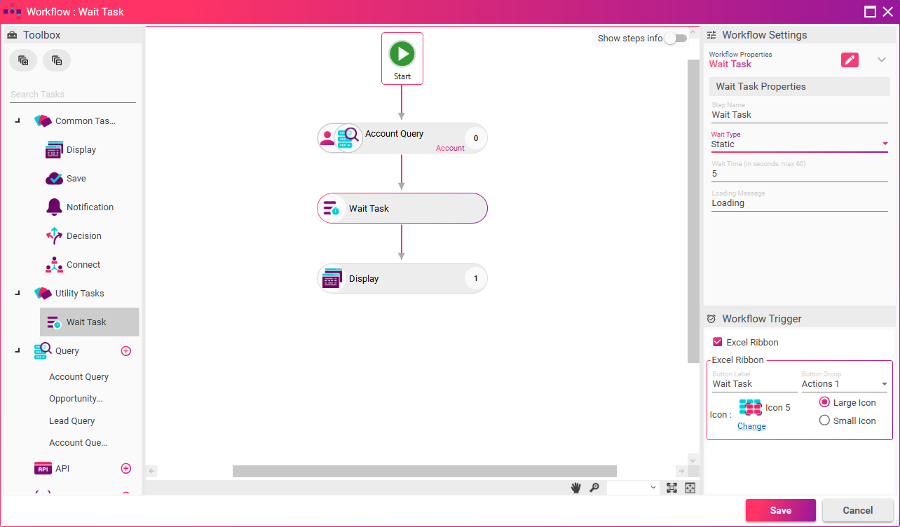Image resolution: width=900 pixels, height=527 pixels.
Task: Click the Save button
Action: click(x=780, y=510)
